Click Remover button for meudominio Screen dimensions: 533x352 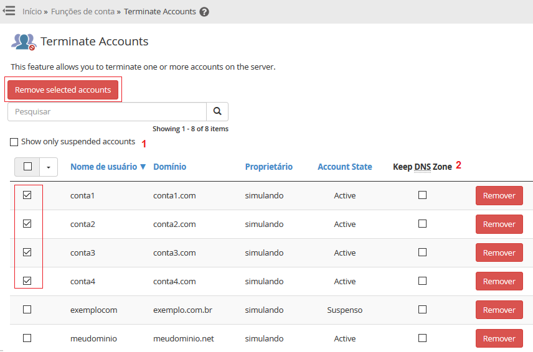coord(499,338)
